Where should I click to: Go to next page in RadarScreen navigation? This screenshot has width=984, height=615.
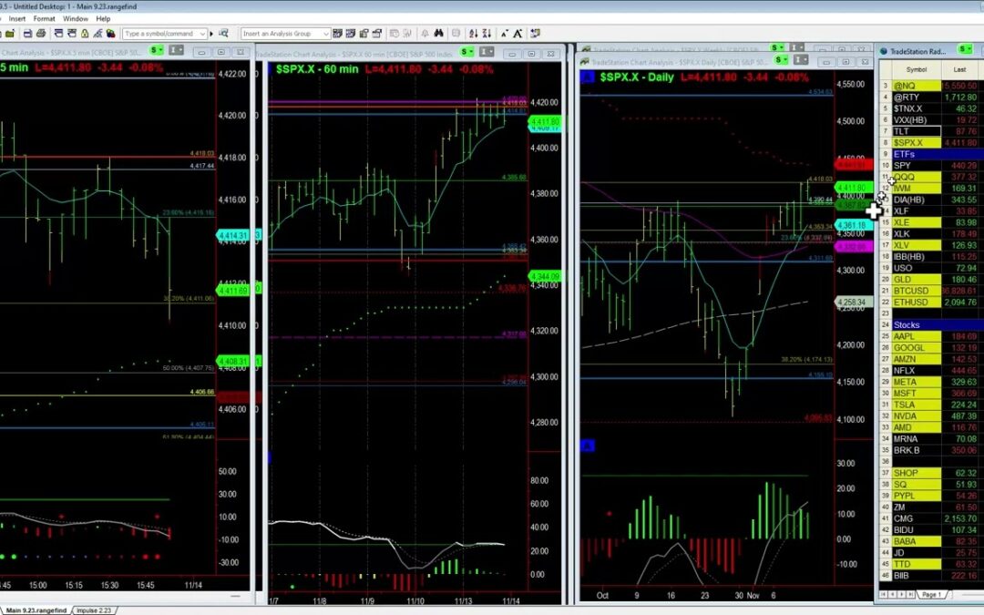point(901,594)
